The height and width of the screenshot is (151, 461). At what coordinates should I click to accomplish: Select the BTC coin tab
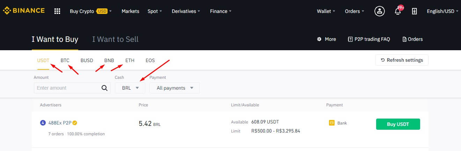pyautogui.click(x=65, y=60)
